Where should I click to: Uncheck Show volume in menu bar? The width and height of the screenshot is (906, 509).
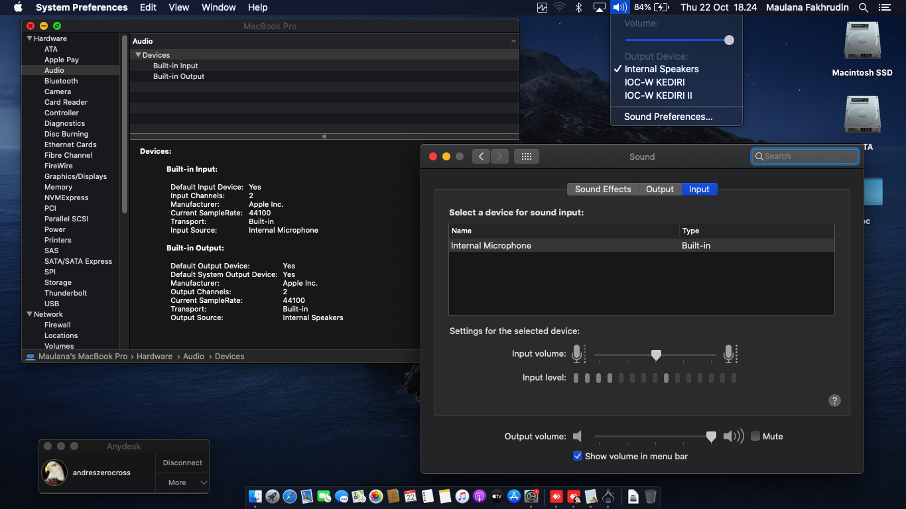click(x=578, y=456)
